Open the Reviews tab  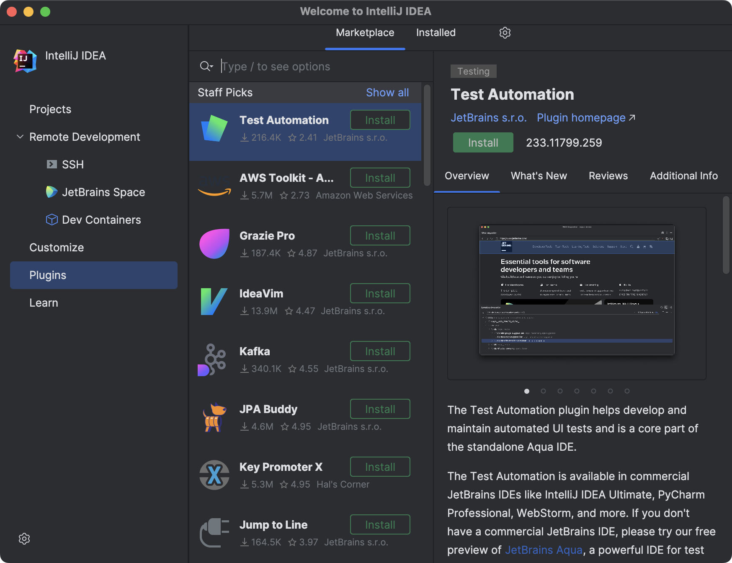[x=608, y=176]
